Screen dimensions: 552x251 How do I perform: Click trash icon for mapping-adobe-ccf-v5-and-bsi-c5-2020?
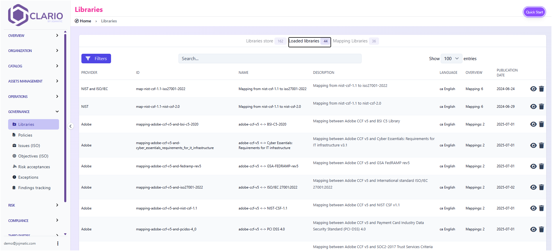tap(541, 124)
